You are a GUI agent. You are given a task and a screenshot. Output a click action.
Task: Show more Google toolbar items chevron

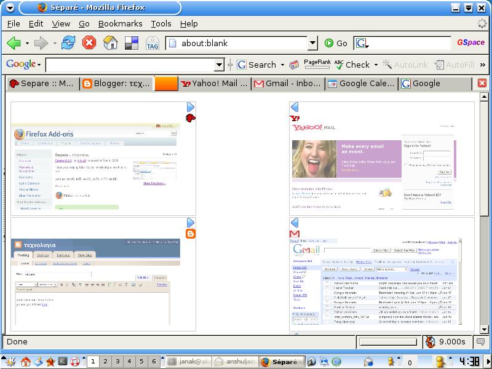pyautogui.click(x=482, y=65)
